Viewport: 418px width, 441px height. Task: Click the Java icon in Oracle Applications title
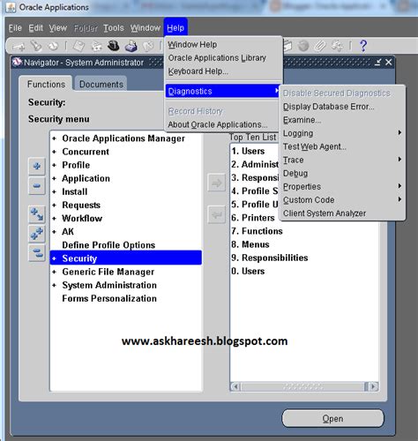tap(11, 7)
